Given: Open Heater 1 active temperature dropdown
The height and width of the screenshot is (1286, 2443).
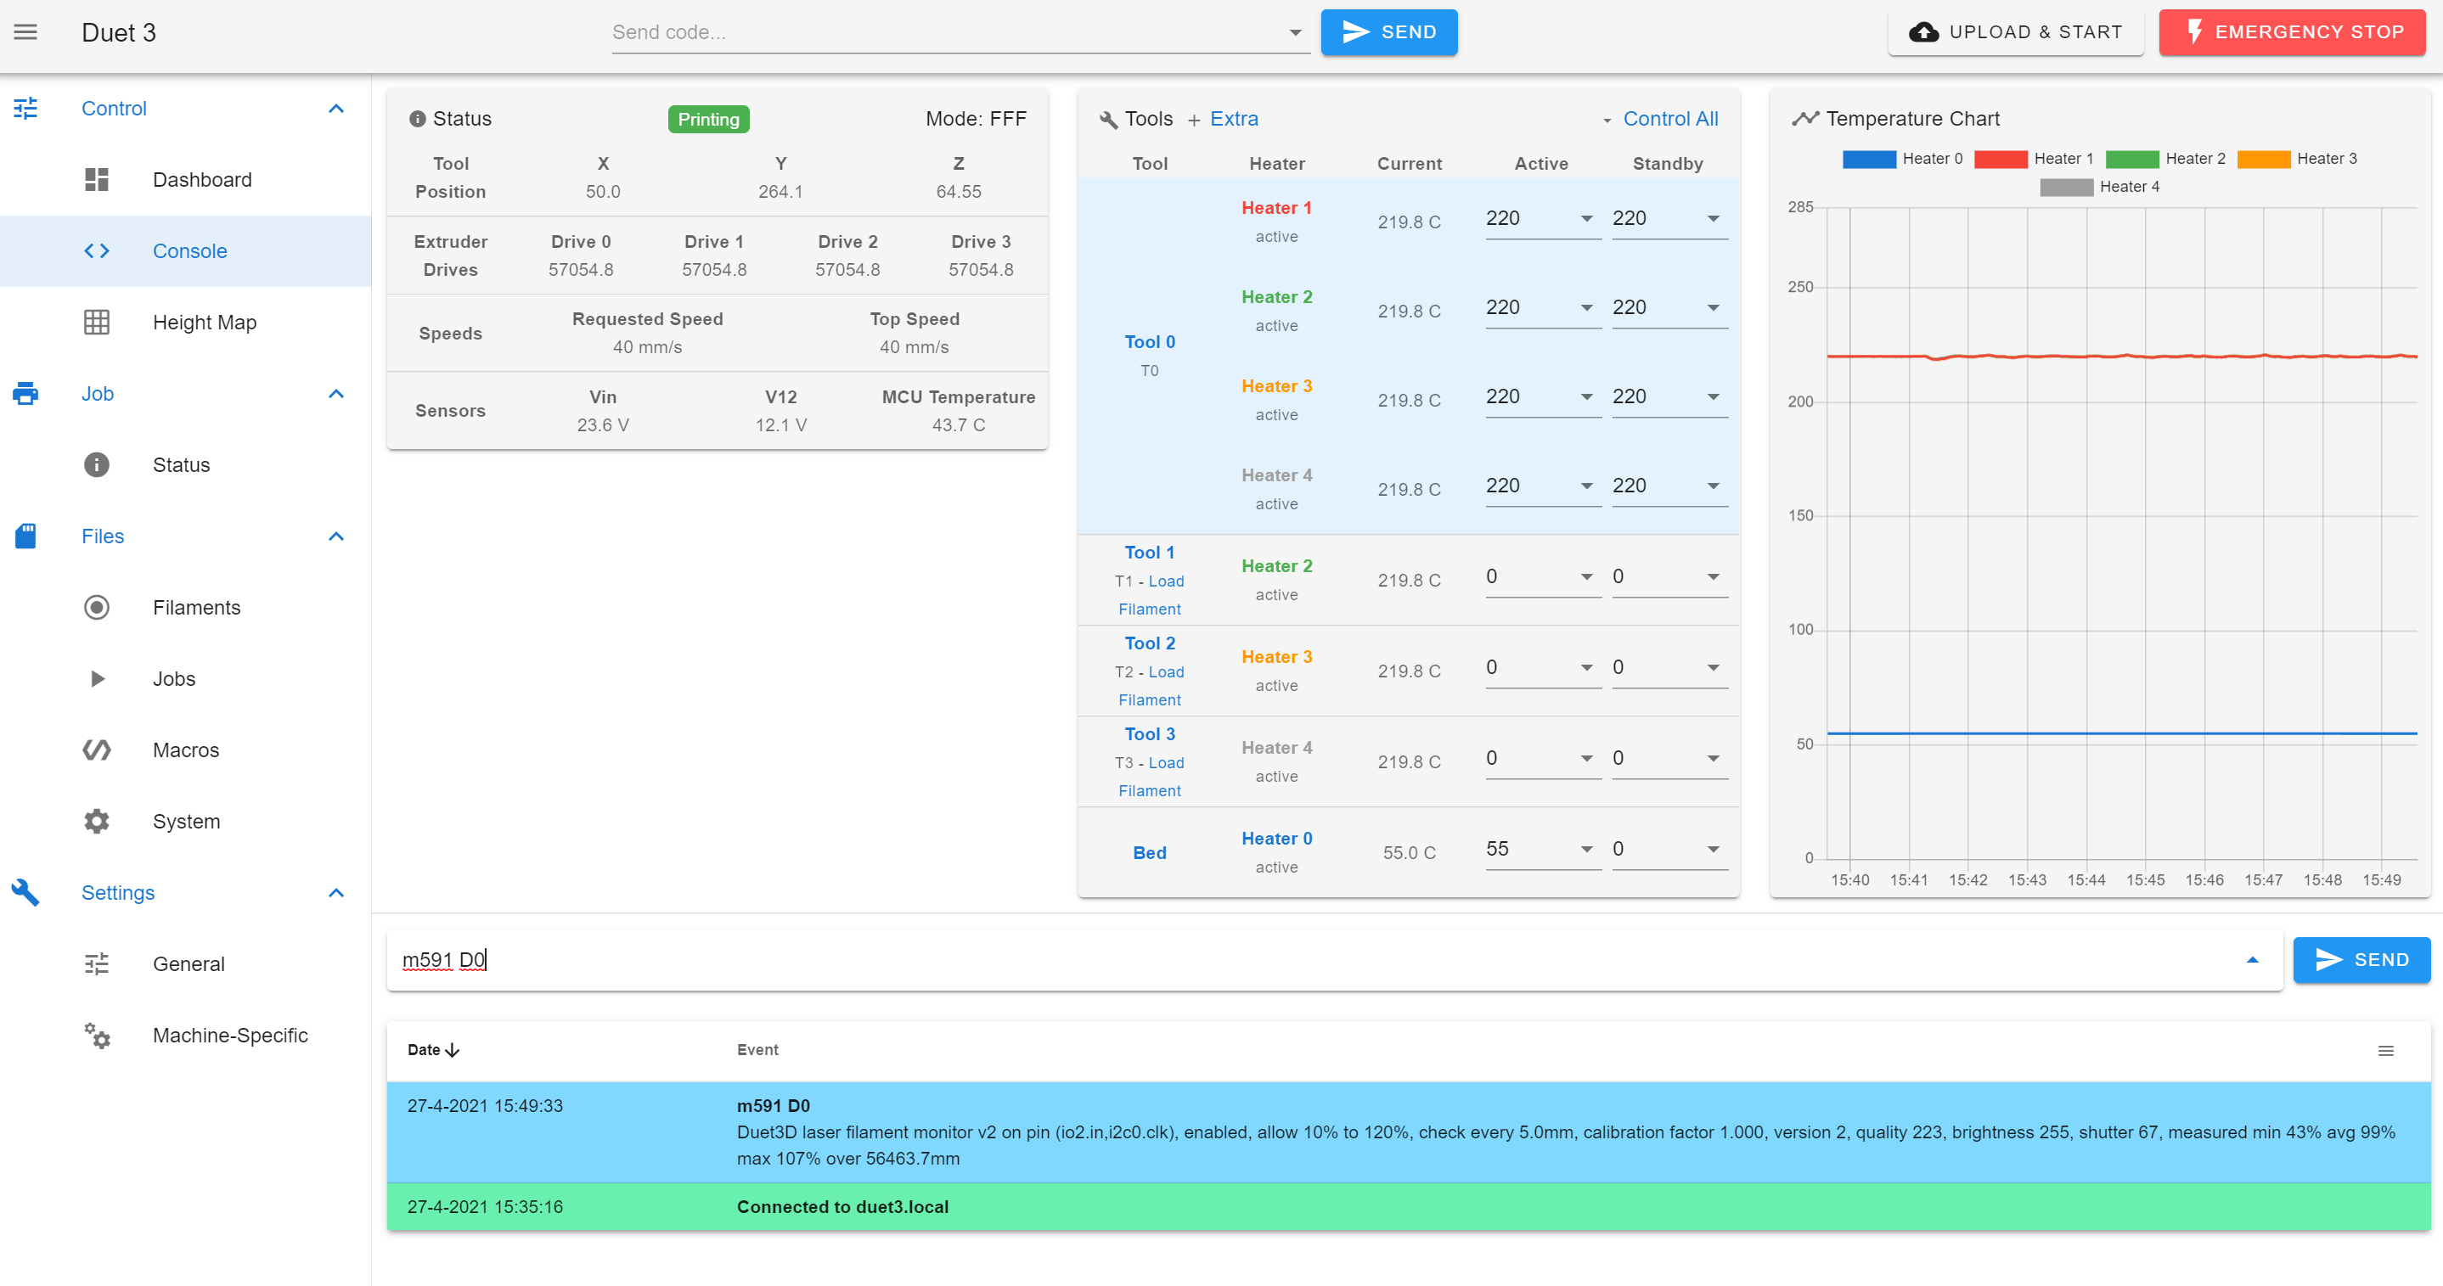Looking at the screenshot, I should coord(1585,218).
